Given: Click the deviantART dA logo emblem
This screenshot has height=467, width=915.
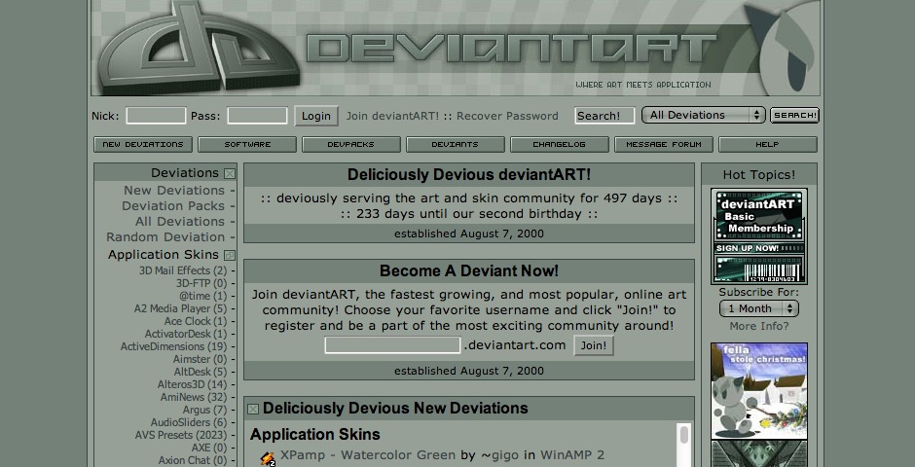Looking at the screenshot, I should coord(199,48).
